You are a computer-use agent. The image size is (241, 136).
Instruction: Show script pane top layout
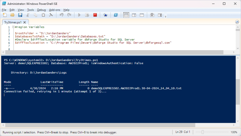click(x=126, y=15)
